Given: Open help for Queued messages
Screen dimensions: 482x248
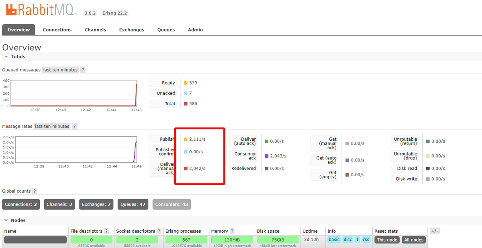Looking at the screenshot, I should pyautogui.click(x=83, y=70).
